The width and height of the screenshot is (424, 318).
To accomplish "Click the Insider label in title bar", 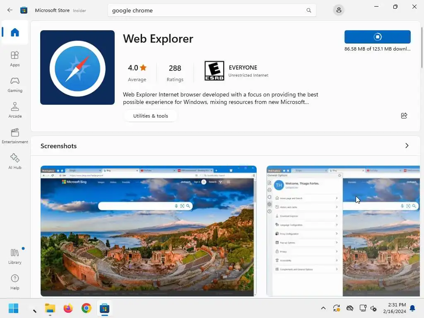I will (x=79, y=10).
